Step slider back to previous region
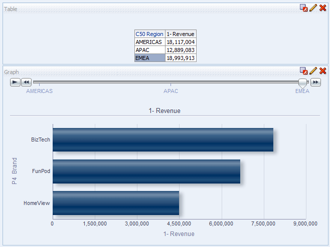330x247 pixels. click(x=26, y=82)
